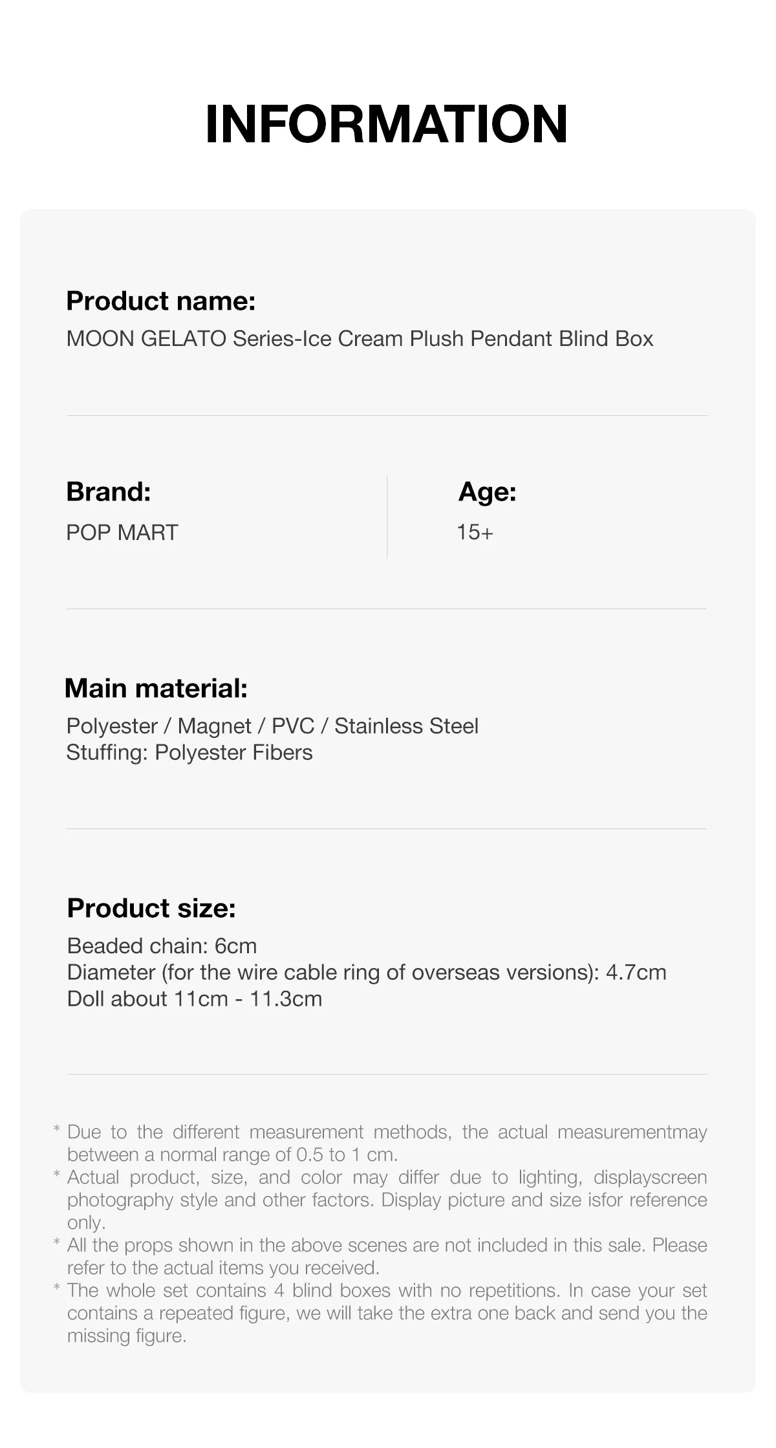Screen dimensions: 776x1448
Task: Click the wire cable ring diameter line
Action: [366, 973]
